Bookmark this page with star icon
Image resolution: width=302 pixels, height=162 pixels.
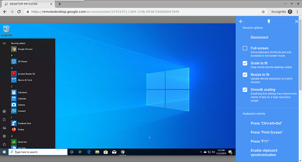263,12
